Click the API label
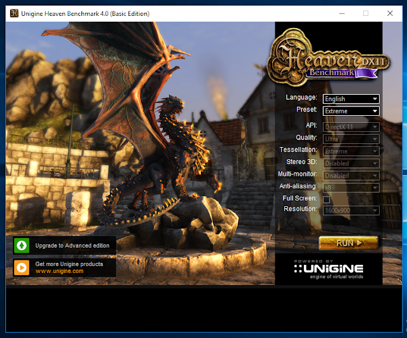 coord(311,125)
